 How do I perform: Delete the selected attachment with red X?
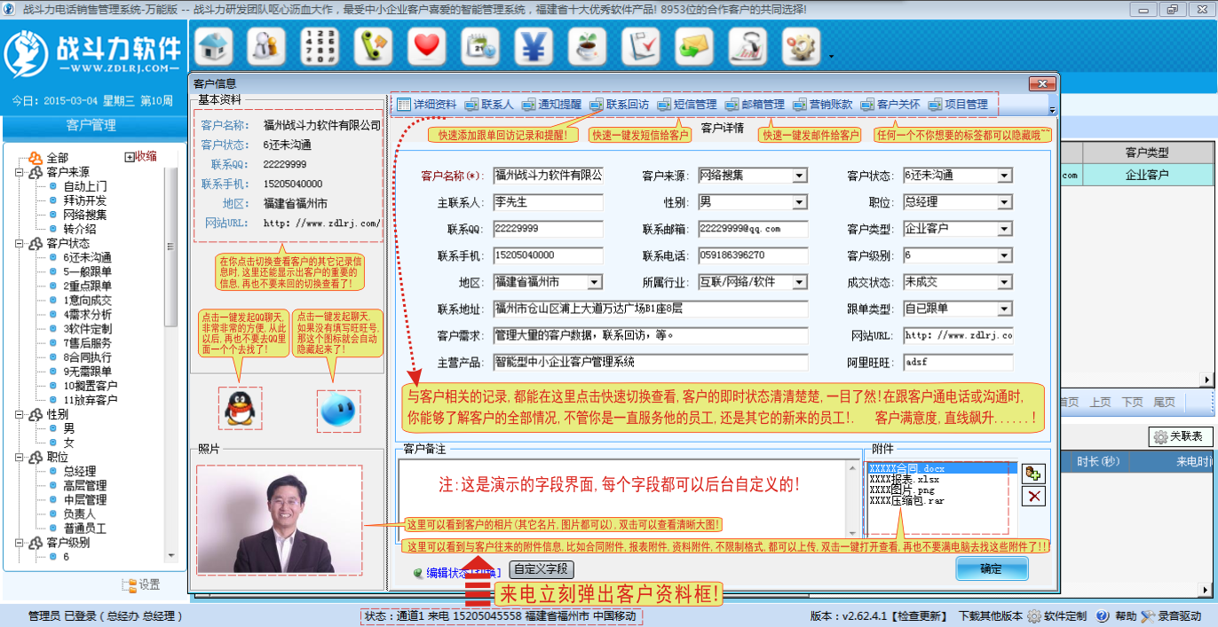(x=1033, y=496)
